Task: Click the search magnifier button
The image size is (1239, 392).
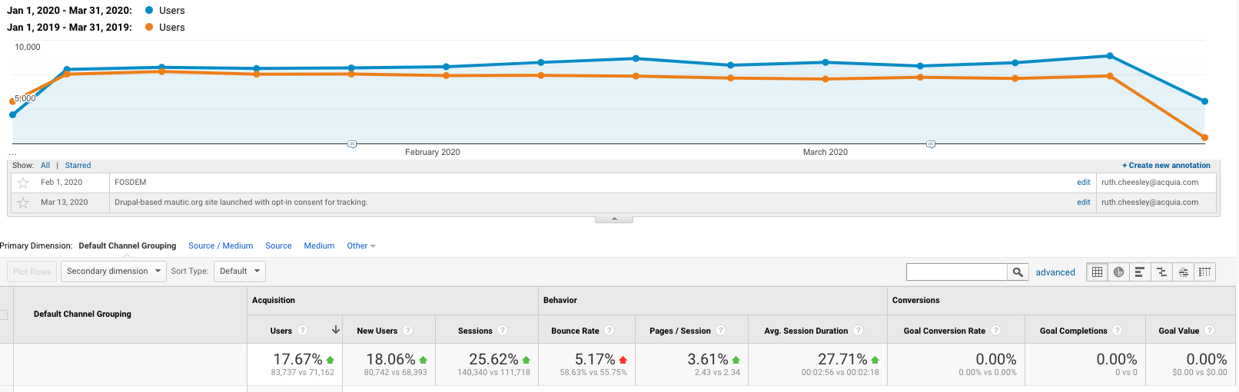Action: coord(1018,272)
